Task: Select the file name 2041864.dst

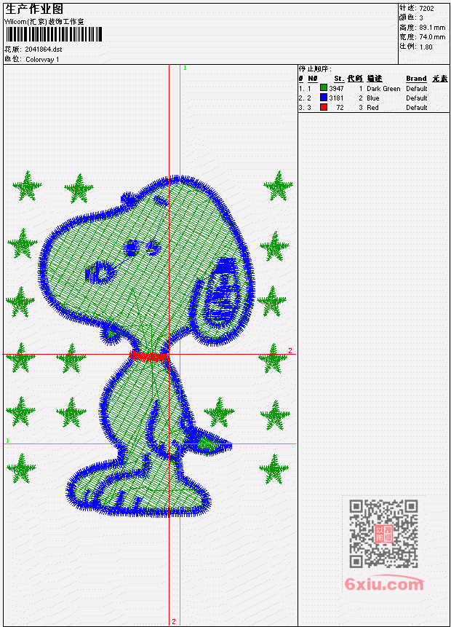Action: [44, 50]
